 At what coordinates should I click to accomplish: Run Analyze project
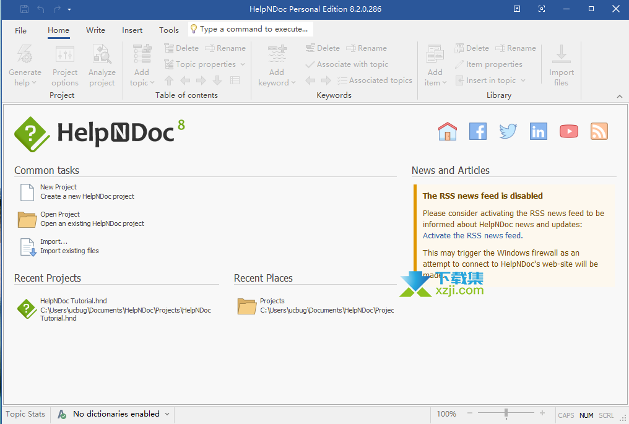pyautogui.click(x=102, y=66)
